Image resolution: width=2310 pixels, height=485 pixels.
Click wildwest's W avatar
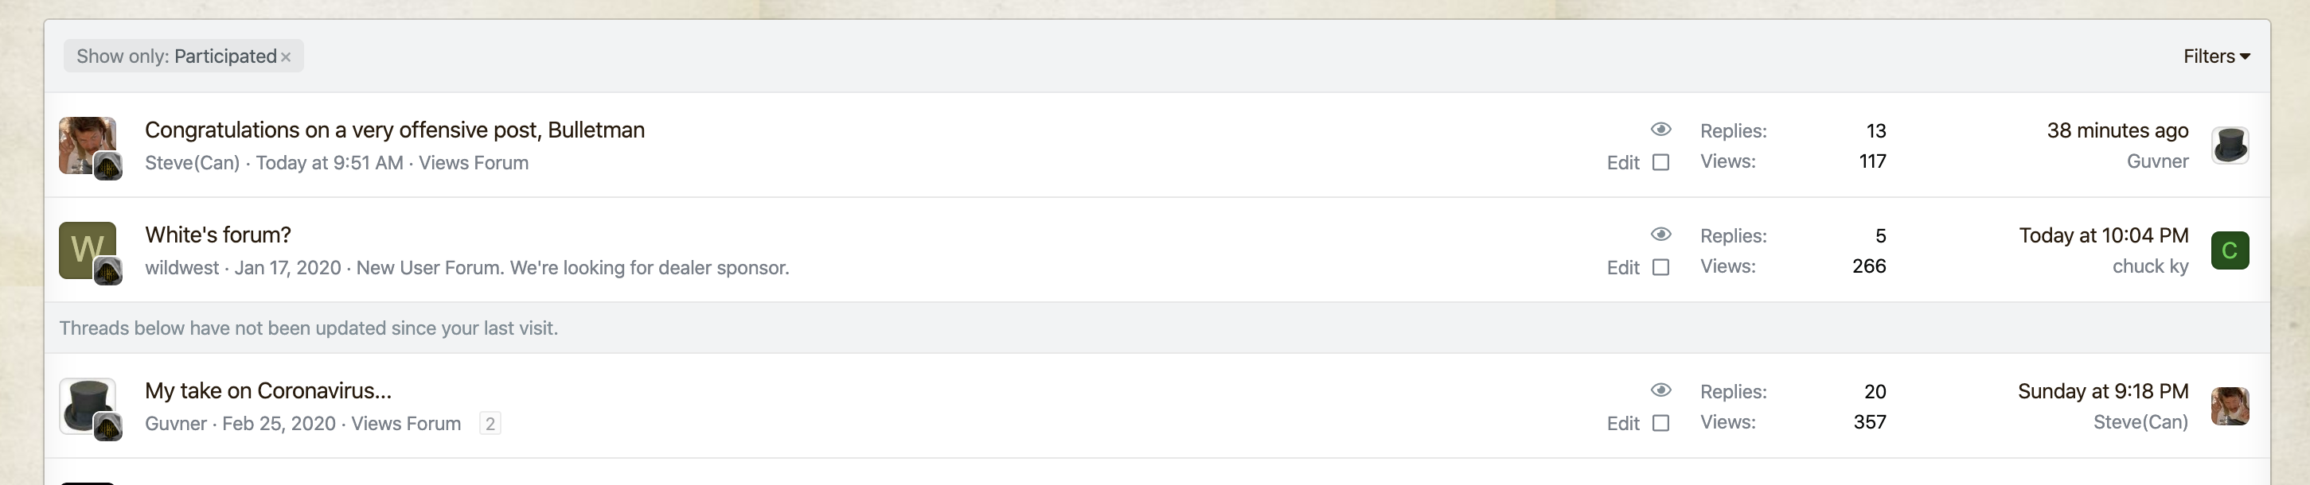tap(87, 249)
